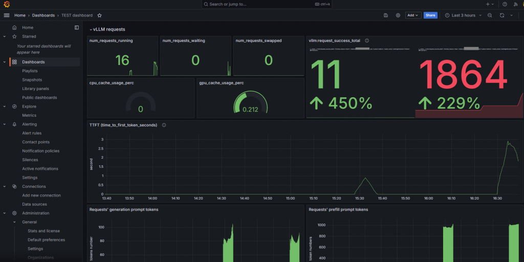524x262 pixels.
Task: Refresh the dashboard
Action: coord(501,15)
